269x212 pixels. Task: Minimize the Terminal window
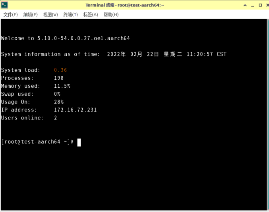click(x=254, y=5)
